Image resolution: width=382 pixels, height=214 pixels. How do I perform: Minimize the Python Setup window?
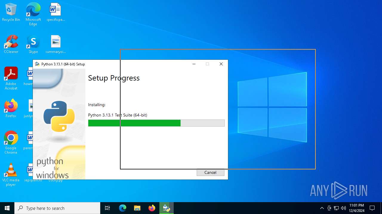[194, 64]
